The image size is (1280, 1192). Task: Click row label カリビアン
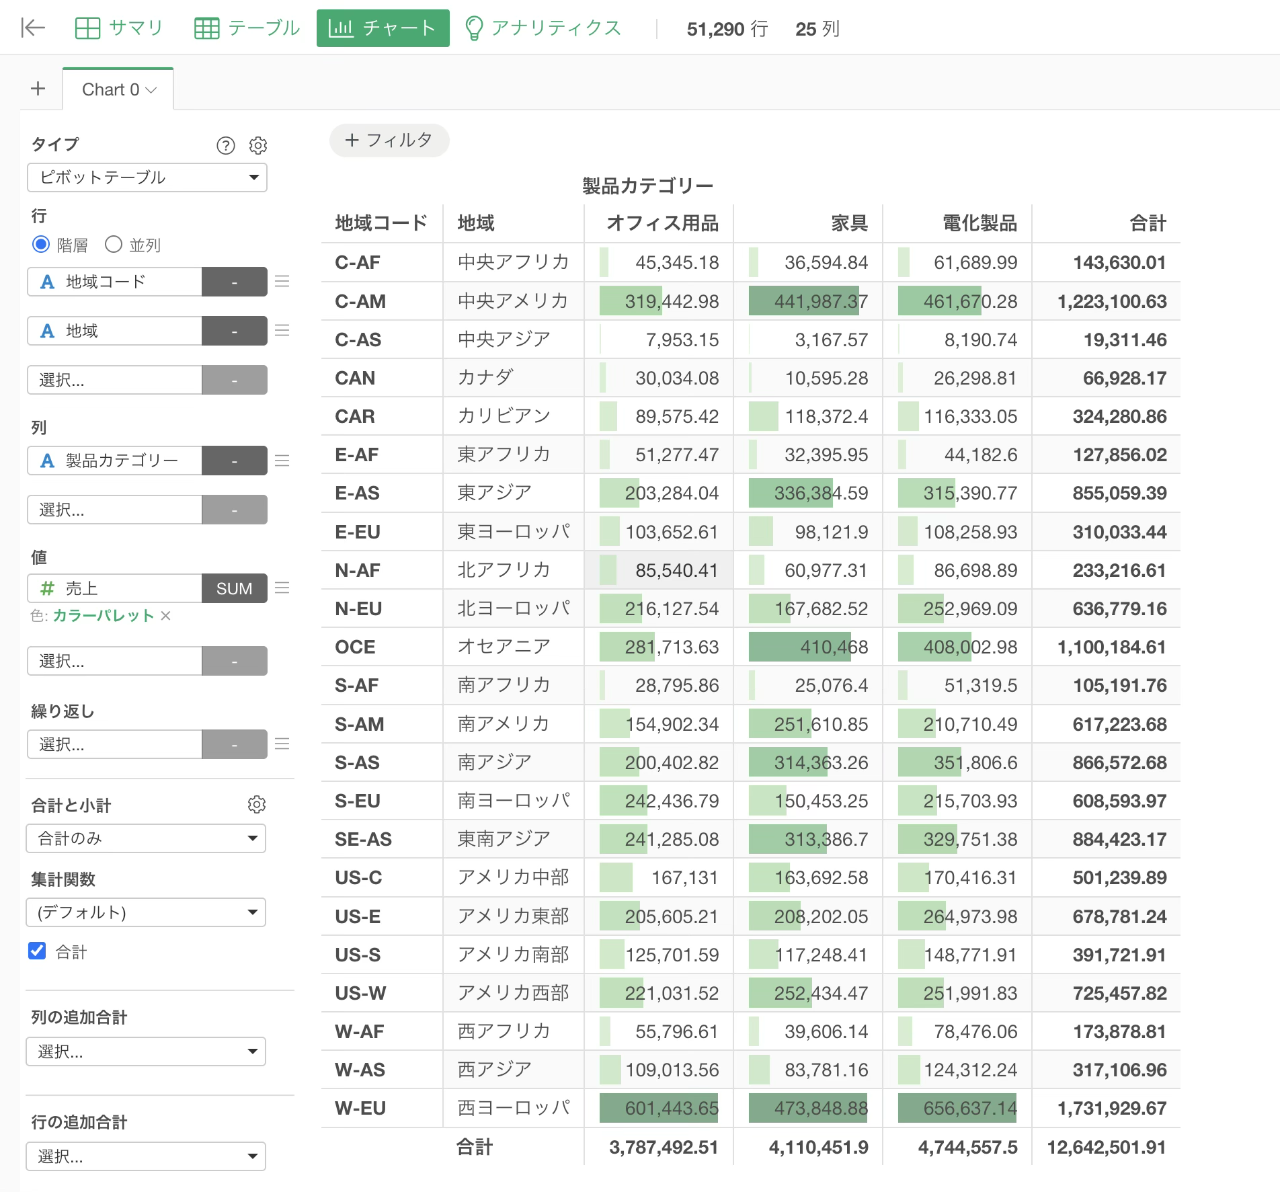pos(504,416)
